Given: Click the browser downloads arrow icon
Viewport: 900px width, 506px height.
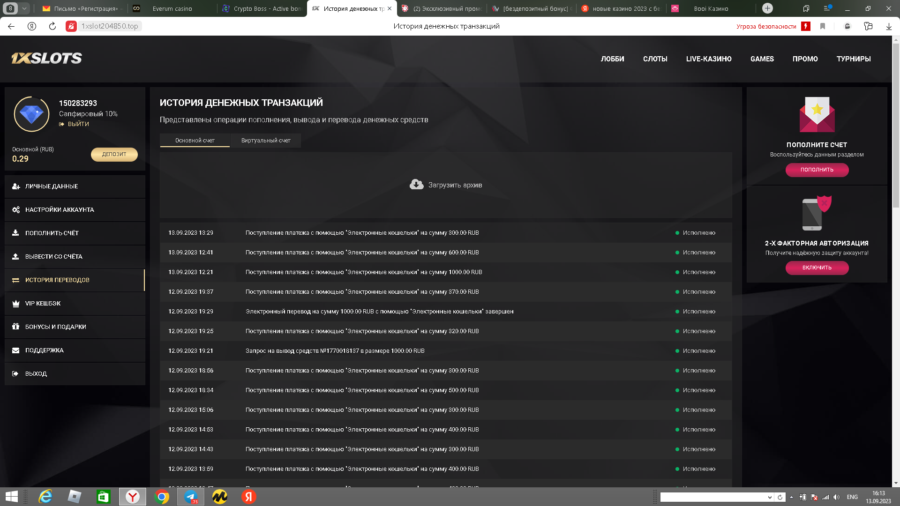Looking at the screenshot, I should (888, 26).
